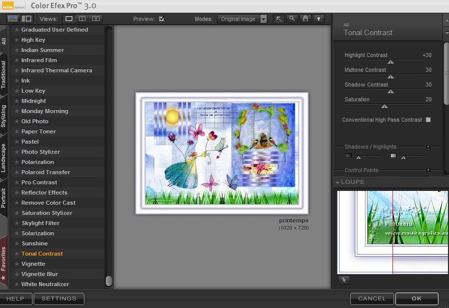Select the arrow pointer tool

tap(279, 19)
